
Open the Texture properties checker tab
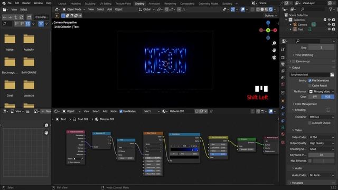coord(283,142)
